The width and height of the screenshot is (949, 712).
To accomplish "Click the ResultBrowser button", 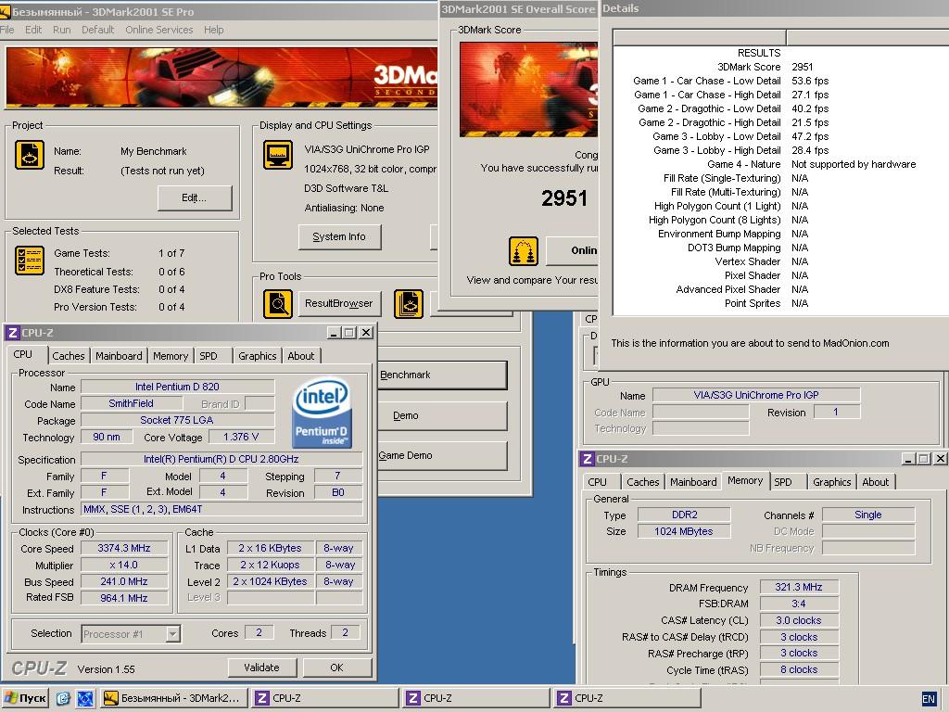I will point(339,303).
